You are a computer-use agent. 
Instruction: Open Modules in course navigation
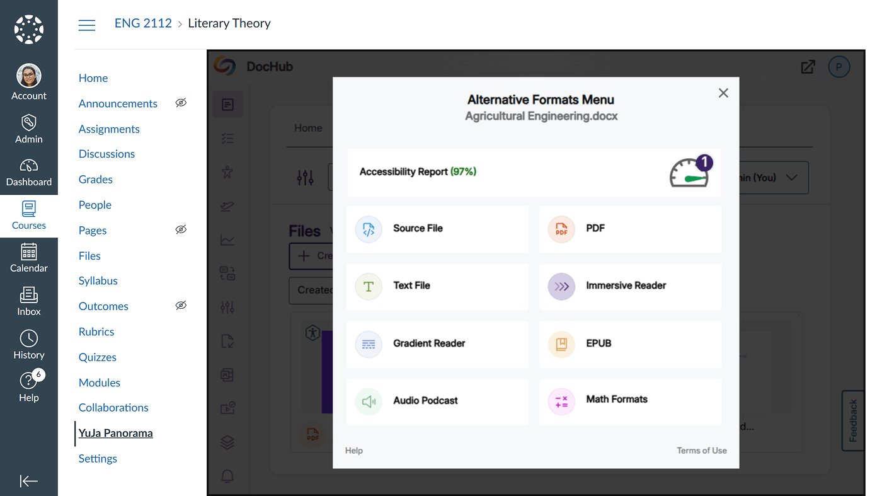click(100, 383)
